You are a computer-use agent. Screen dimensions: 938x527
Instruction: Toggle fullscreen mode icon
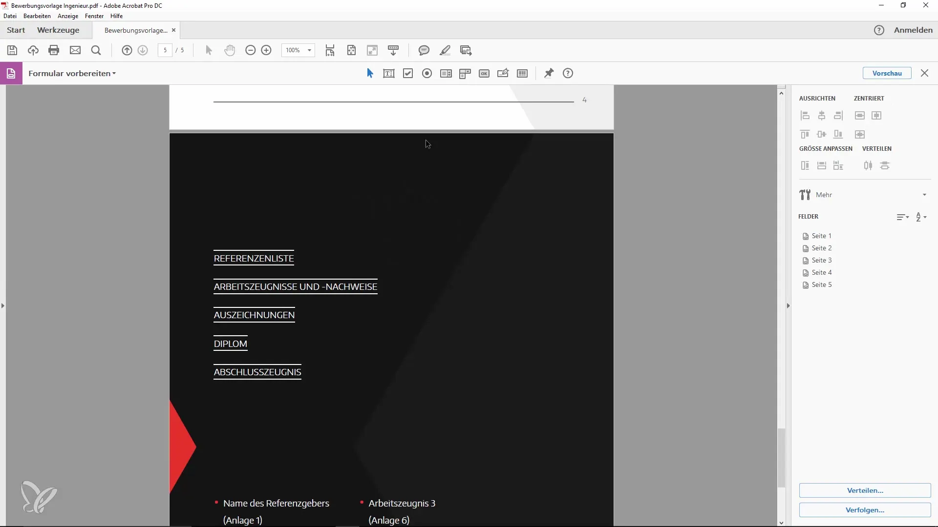coord(372,50)
